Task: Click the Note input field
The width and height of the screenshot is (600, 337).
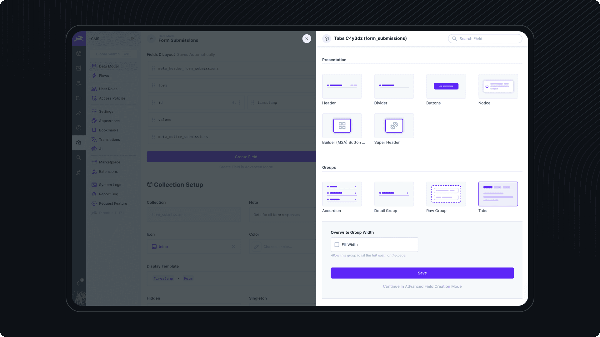Action: point(282,215)
